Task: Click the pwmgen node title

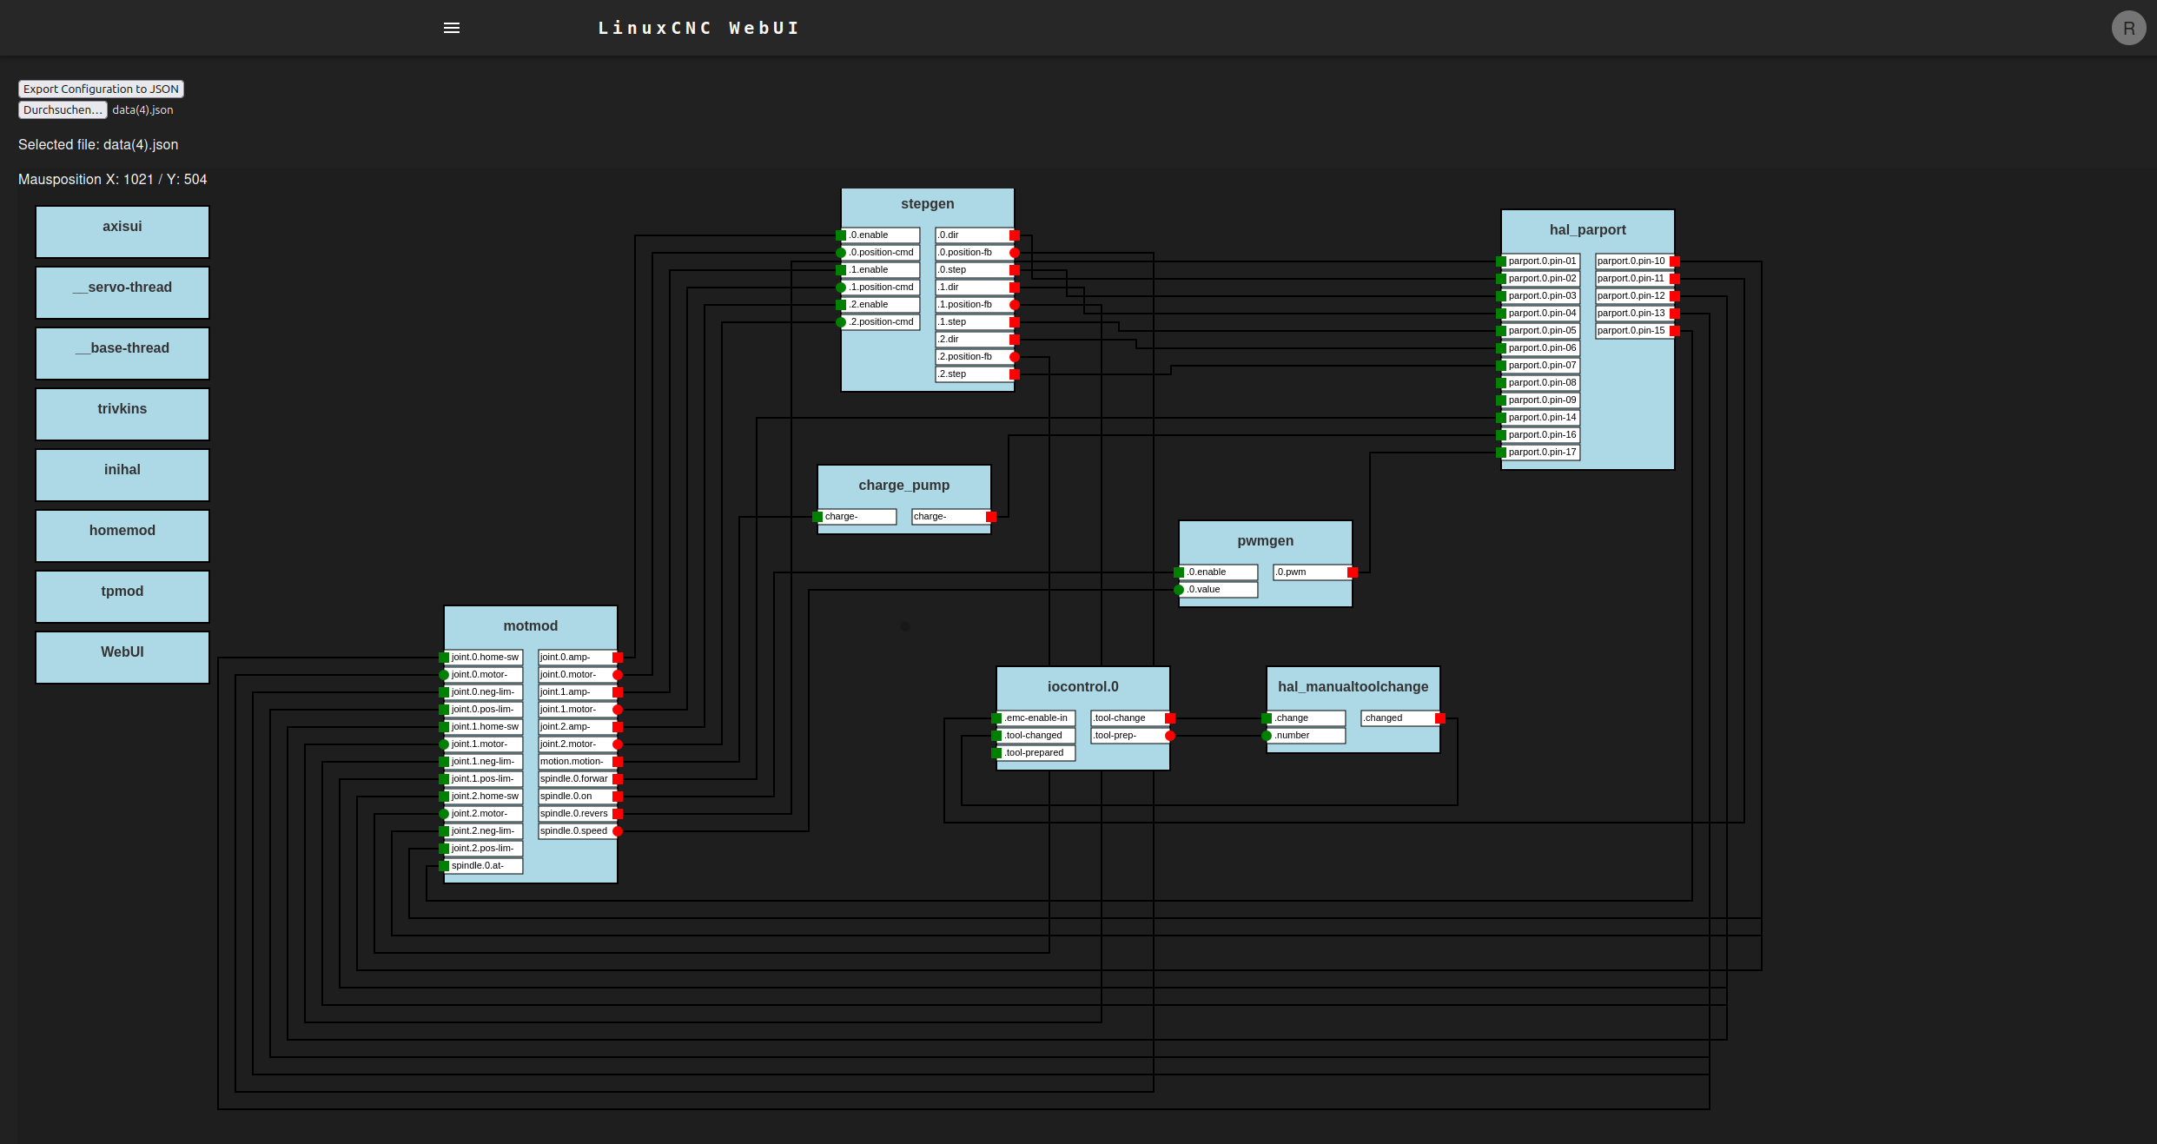Action: 1265,541
